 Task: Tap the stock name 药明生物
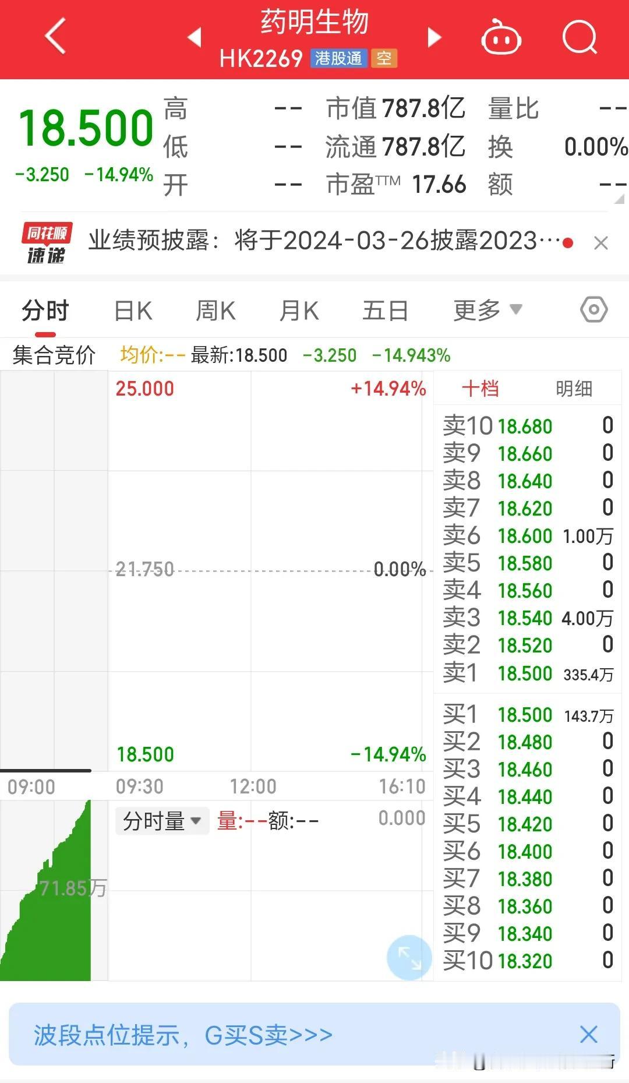pyautogui.click(x=314, y=22)
